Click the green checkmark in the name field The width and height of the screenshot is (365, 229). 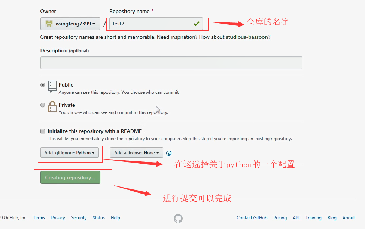[x=197, y=24]
